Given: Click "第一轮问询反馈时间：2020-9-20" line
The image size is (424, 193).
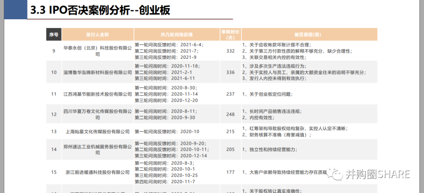Looking at the screenshot, I should click(171, 143).
